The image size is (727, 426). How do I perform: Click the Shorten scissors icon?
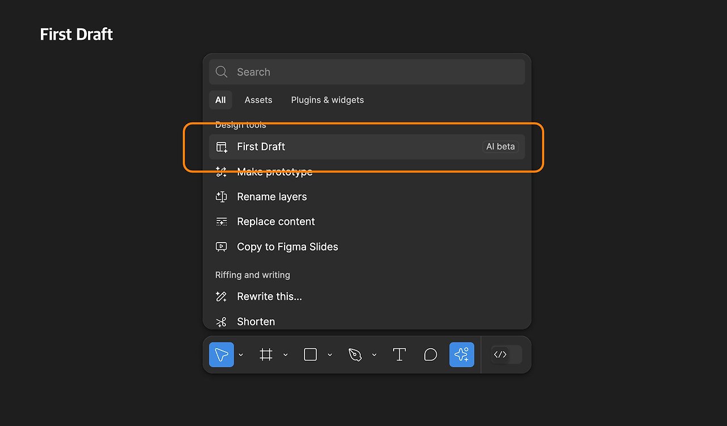pyautogui.click(x=222, y=321)
